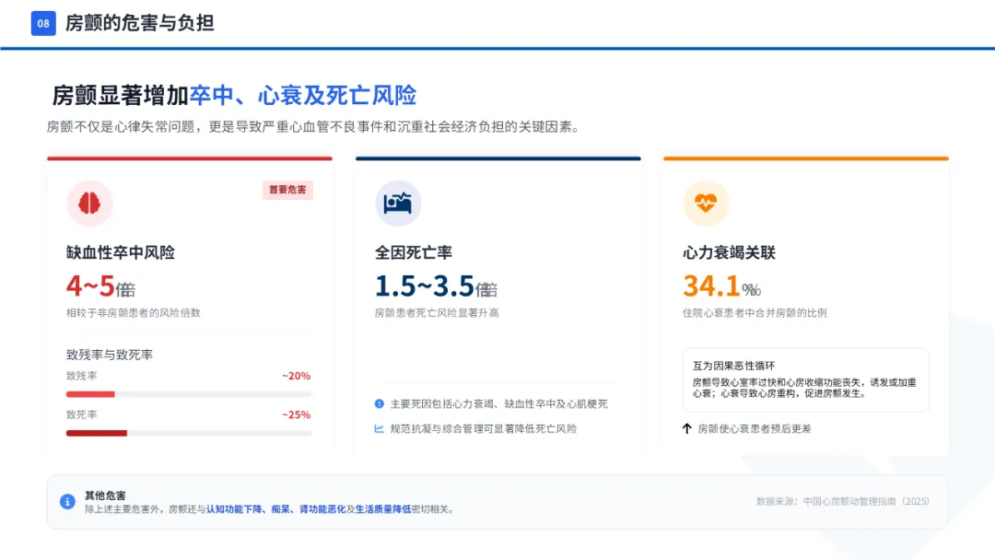
Task: Click the highlighted word 痴呆
Action: click(x=280, y=509)
